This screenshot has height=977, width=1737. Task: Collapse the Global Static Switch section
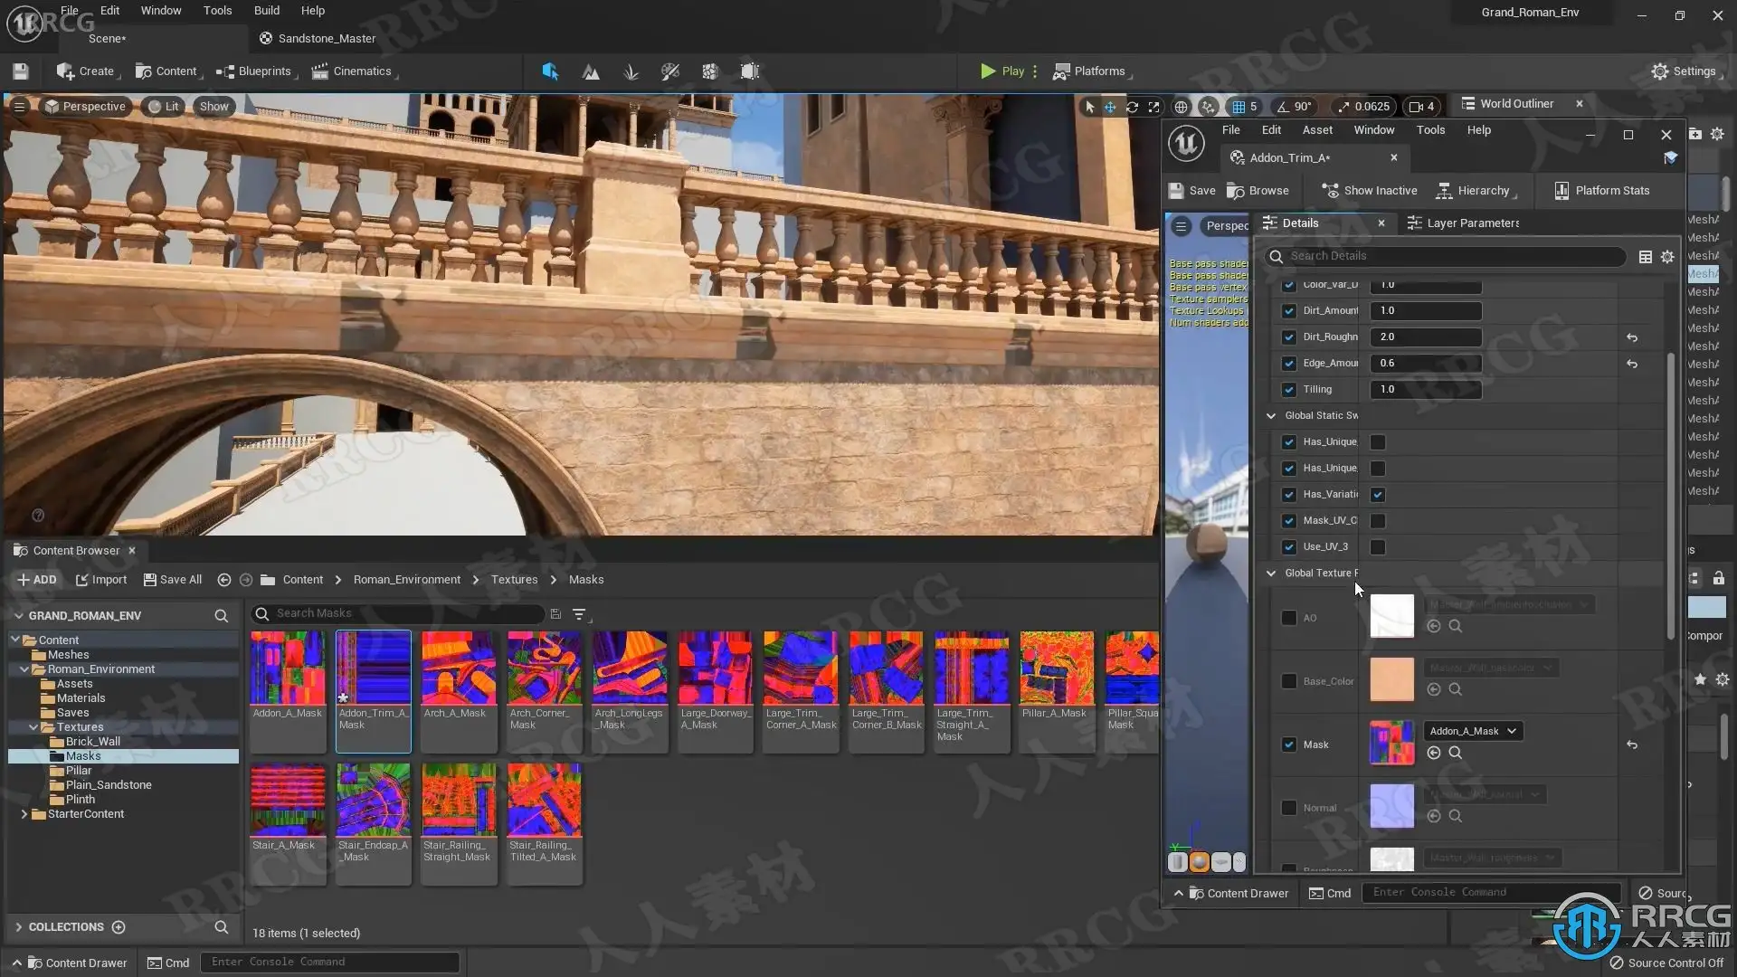(1271, 416)
